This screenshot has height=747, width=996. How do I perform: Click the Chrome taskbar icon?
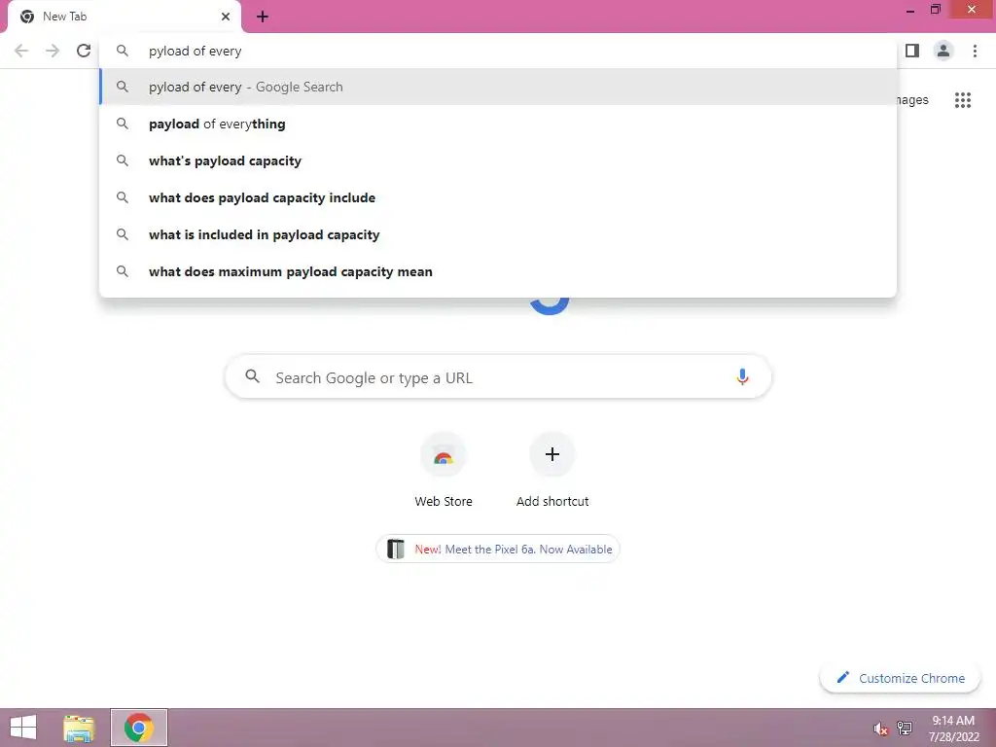(139, 728)
